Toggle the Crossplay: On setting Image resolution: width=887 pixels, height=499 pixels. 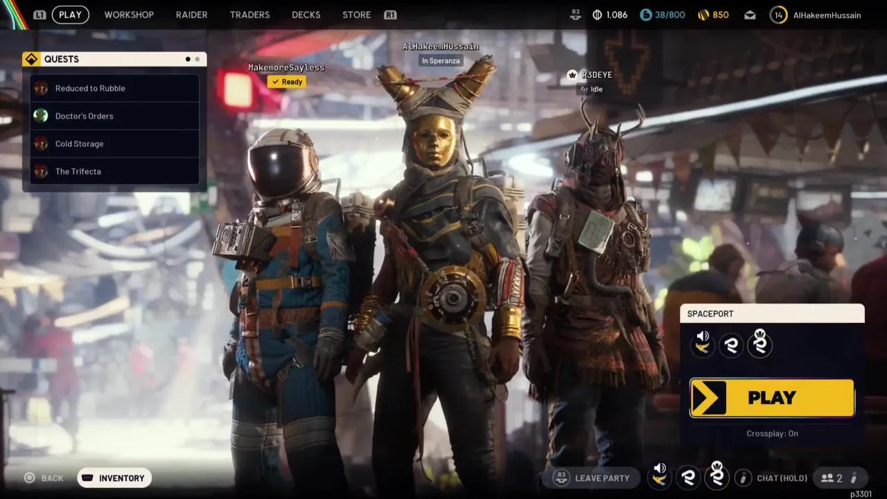772,434
